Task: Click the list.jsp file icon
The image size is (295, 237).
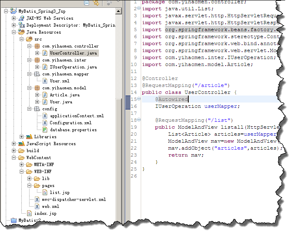Action: (45, 192)
